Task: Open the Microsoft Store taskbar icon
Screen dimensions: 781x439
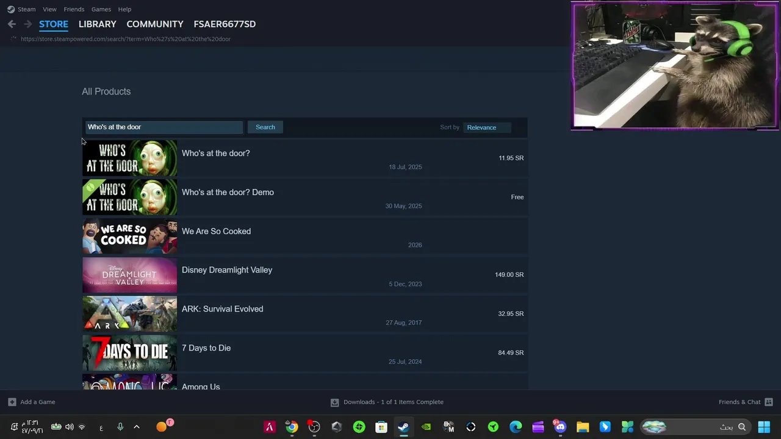Action: coord(381,427)
